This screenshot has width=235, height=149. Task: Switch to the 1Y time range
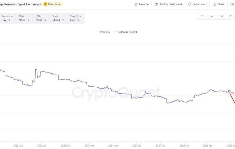pos(230,17)
